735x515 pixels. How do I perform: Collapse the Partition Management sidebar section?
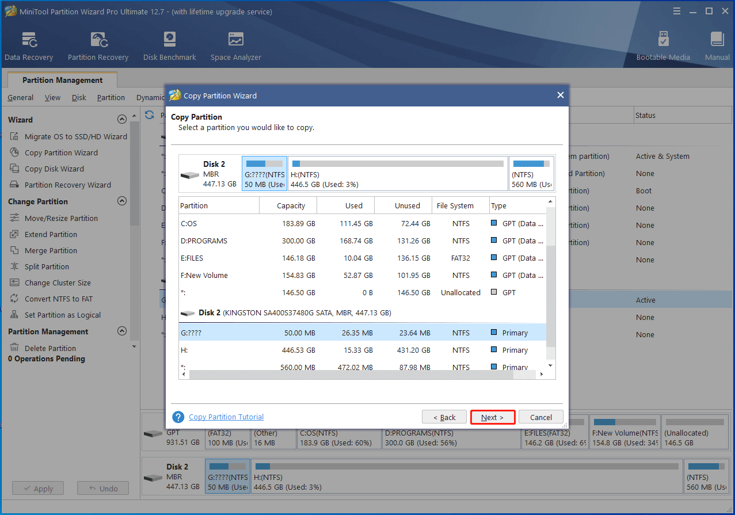(121, 331)
